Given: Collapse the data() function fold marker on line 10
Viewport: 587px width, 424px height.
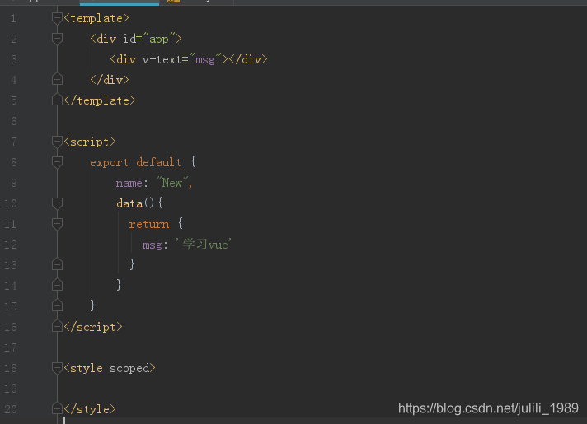Looking at the screenshot, I should tap(57, 203).
